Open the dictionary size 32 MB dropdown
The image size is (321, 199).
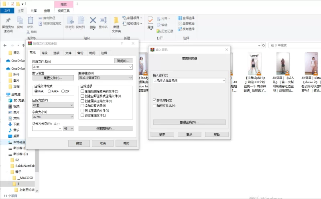pyautogui.click(x=72, y=117)
